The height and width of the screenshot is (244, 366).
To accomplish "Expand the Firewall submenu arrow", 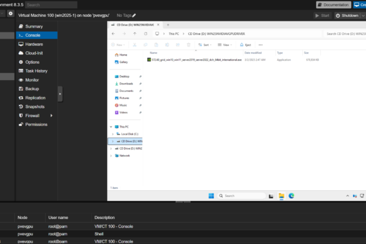I will (x=51, y=116).
